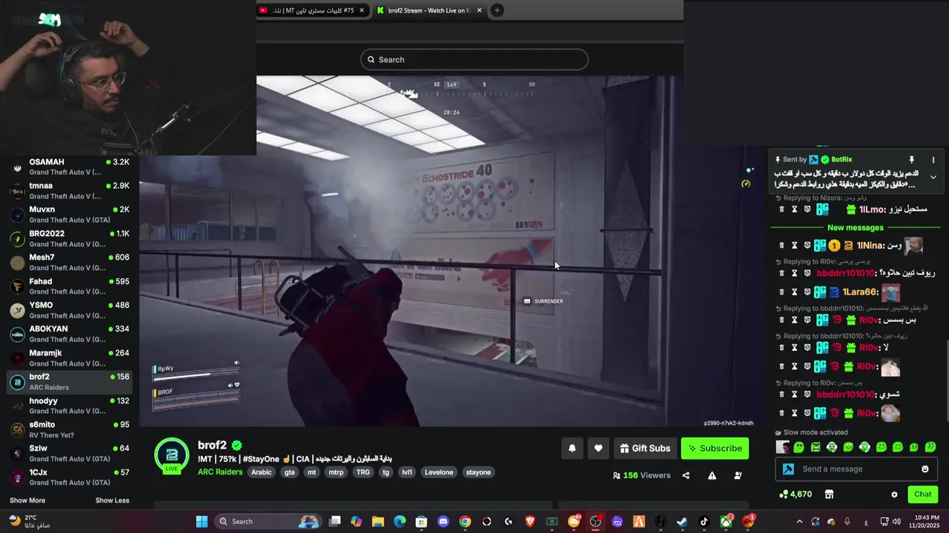Screen dimensions: 949x533
Task: Open Fahad channel in the sidebar
Action: pos(70,286)
